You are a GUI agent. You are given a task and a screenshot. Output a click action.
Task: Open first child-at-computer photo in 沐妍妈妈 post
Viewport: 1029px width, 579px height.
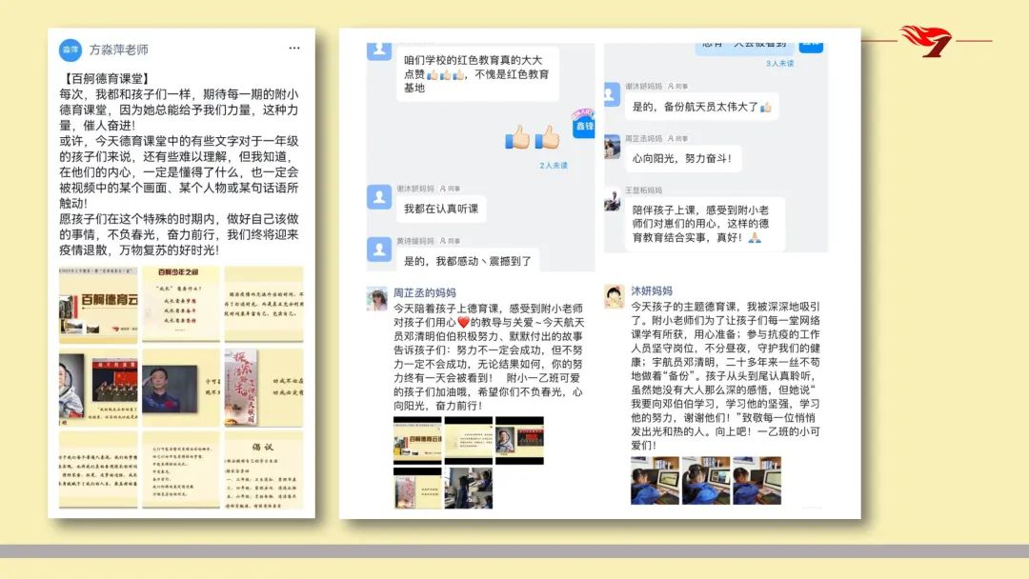pyautogui.click(x=654, y=480)
